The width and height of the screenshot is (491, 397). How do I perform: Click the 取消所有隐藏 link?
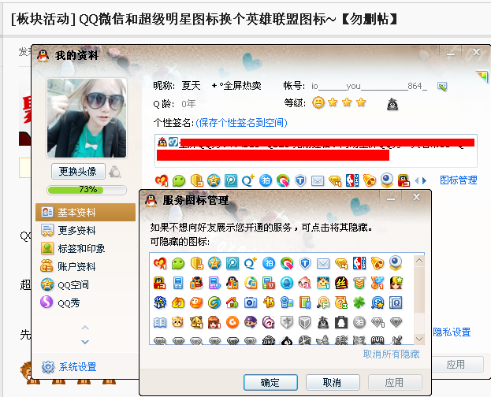[x=391, y=354]
